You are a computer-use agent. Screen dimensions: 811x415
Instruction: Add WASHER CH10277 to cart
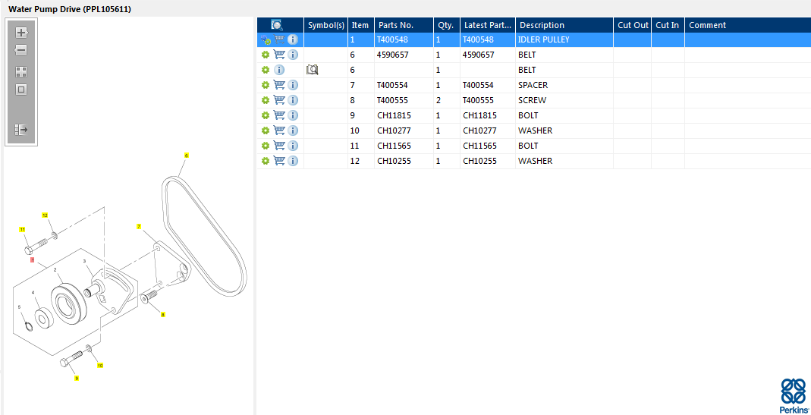click(279, 130)
